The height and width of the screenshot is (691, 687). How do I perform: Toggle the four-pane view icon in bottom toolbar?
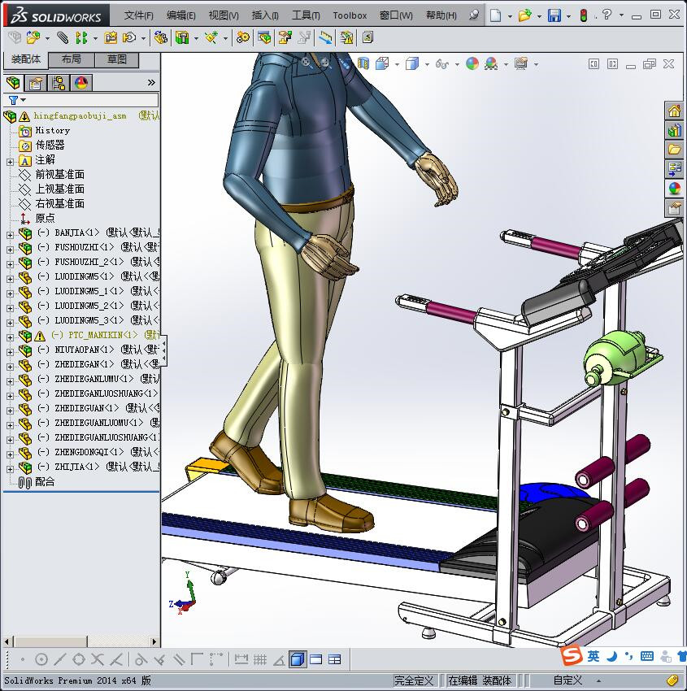(335, 659)
